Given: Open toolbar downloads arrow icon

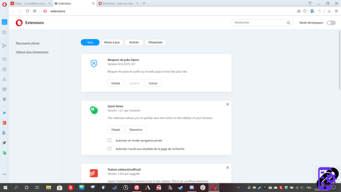Looking at the screenshot, I should [x=329, y=11].
